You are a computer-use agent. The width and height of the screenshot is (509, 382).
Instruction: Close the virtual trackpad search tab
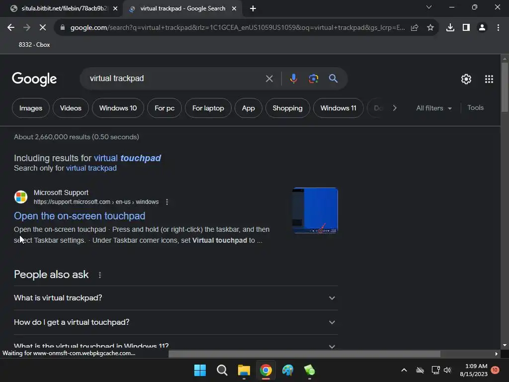point(234,9)
